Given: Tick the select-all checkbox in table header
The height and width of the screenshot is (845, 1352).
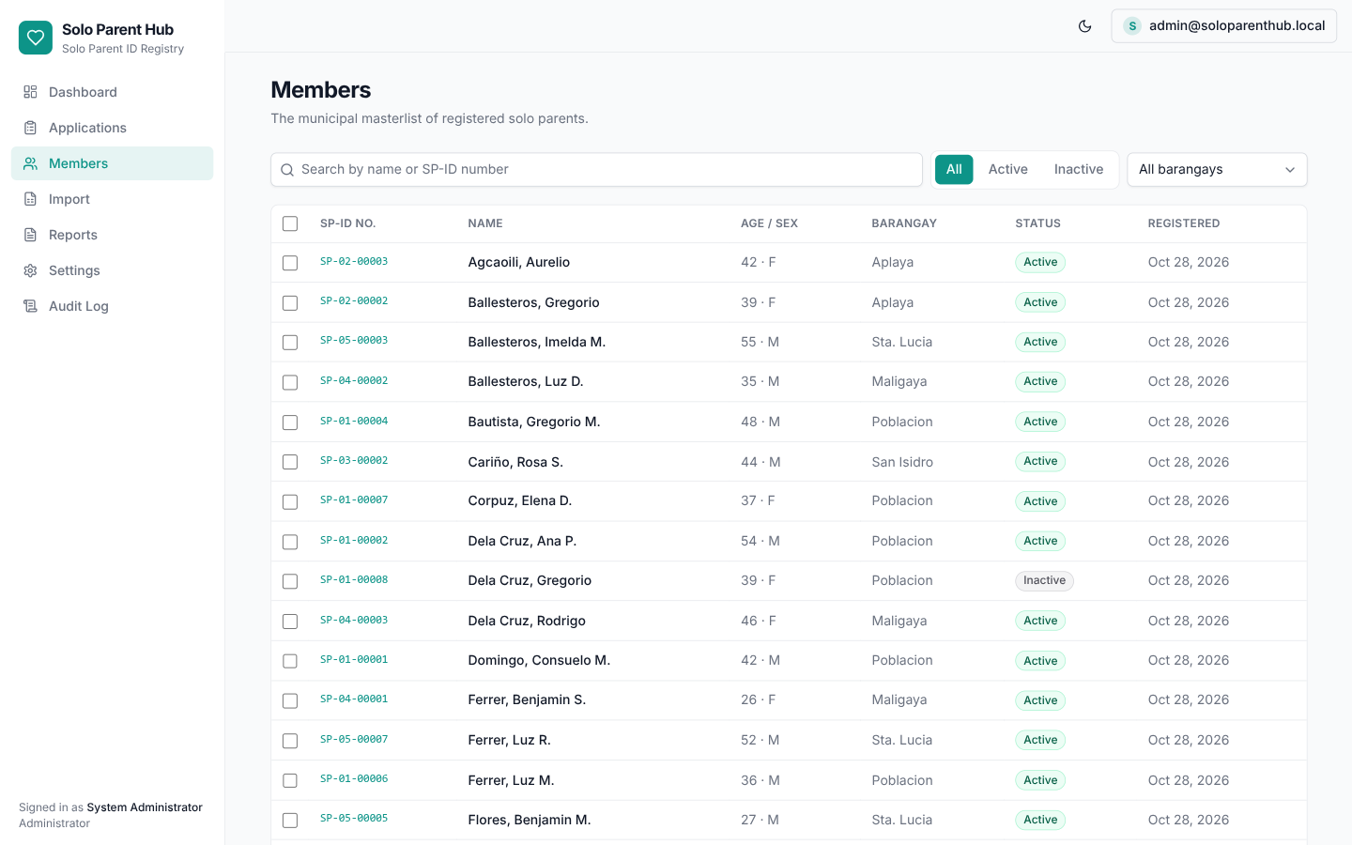Looking at the screenshot, I should click(290, 223).
